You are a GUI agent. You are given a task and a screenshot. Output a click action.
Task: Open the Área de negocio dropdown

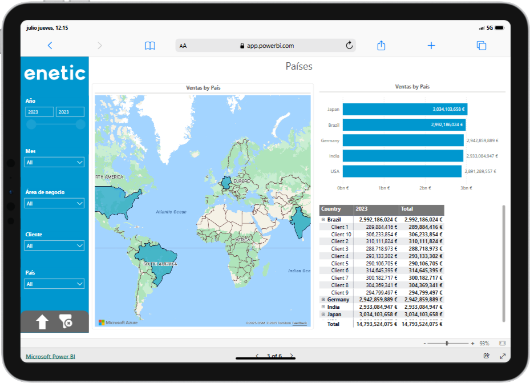54,204
